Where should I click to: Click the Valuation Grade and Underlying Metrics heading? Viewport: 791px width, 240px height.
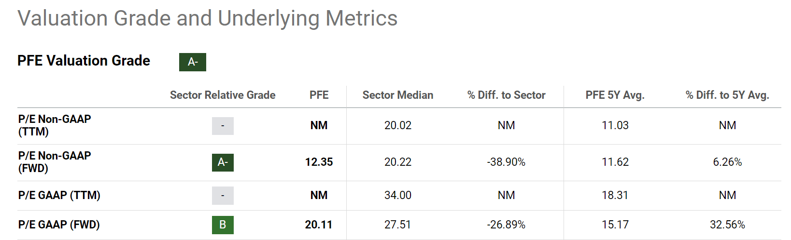[x=208, y=18]
